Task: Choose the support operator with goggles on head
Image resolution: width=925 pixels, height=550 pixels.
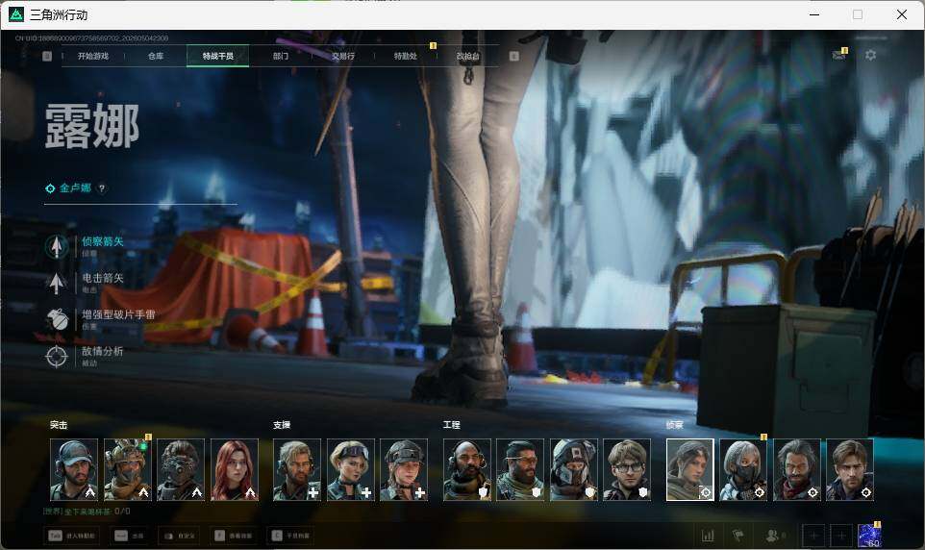Action: tap(350, 470)
